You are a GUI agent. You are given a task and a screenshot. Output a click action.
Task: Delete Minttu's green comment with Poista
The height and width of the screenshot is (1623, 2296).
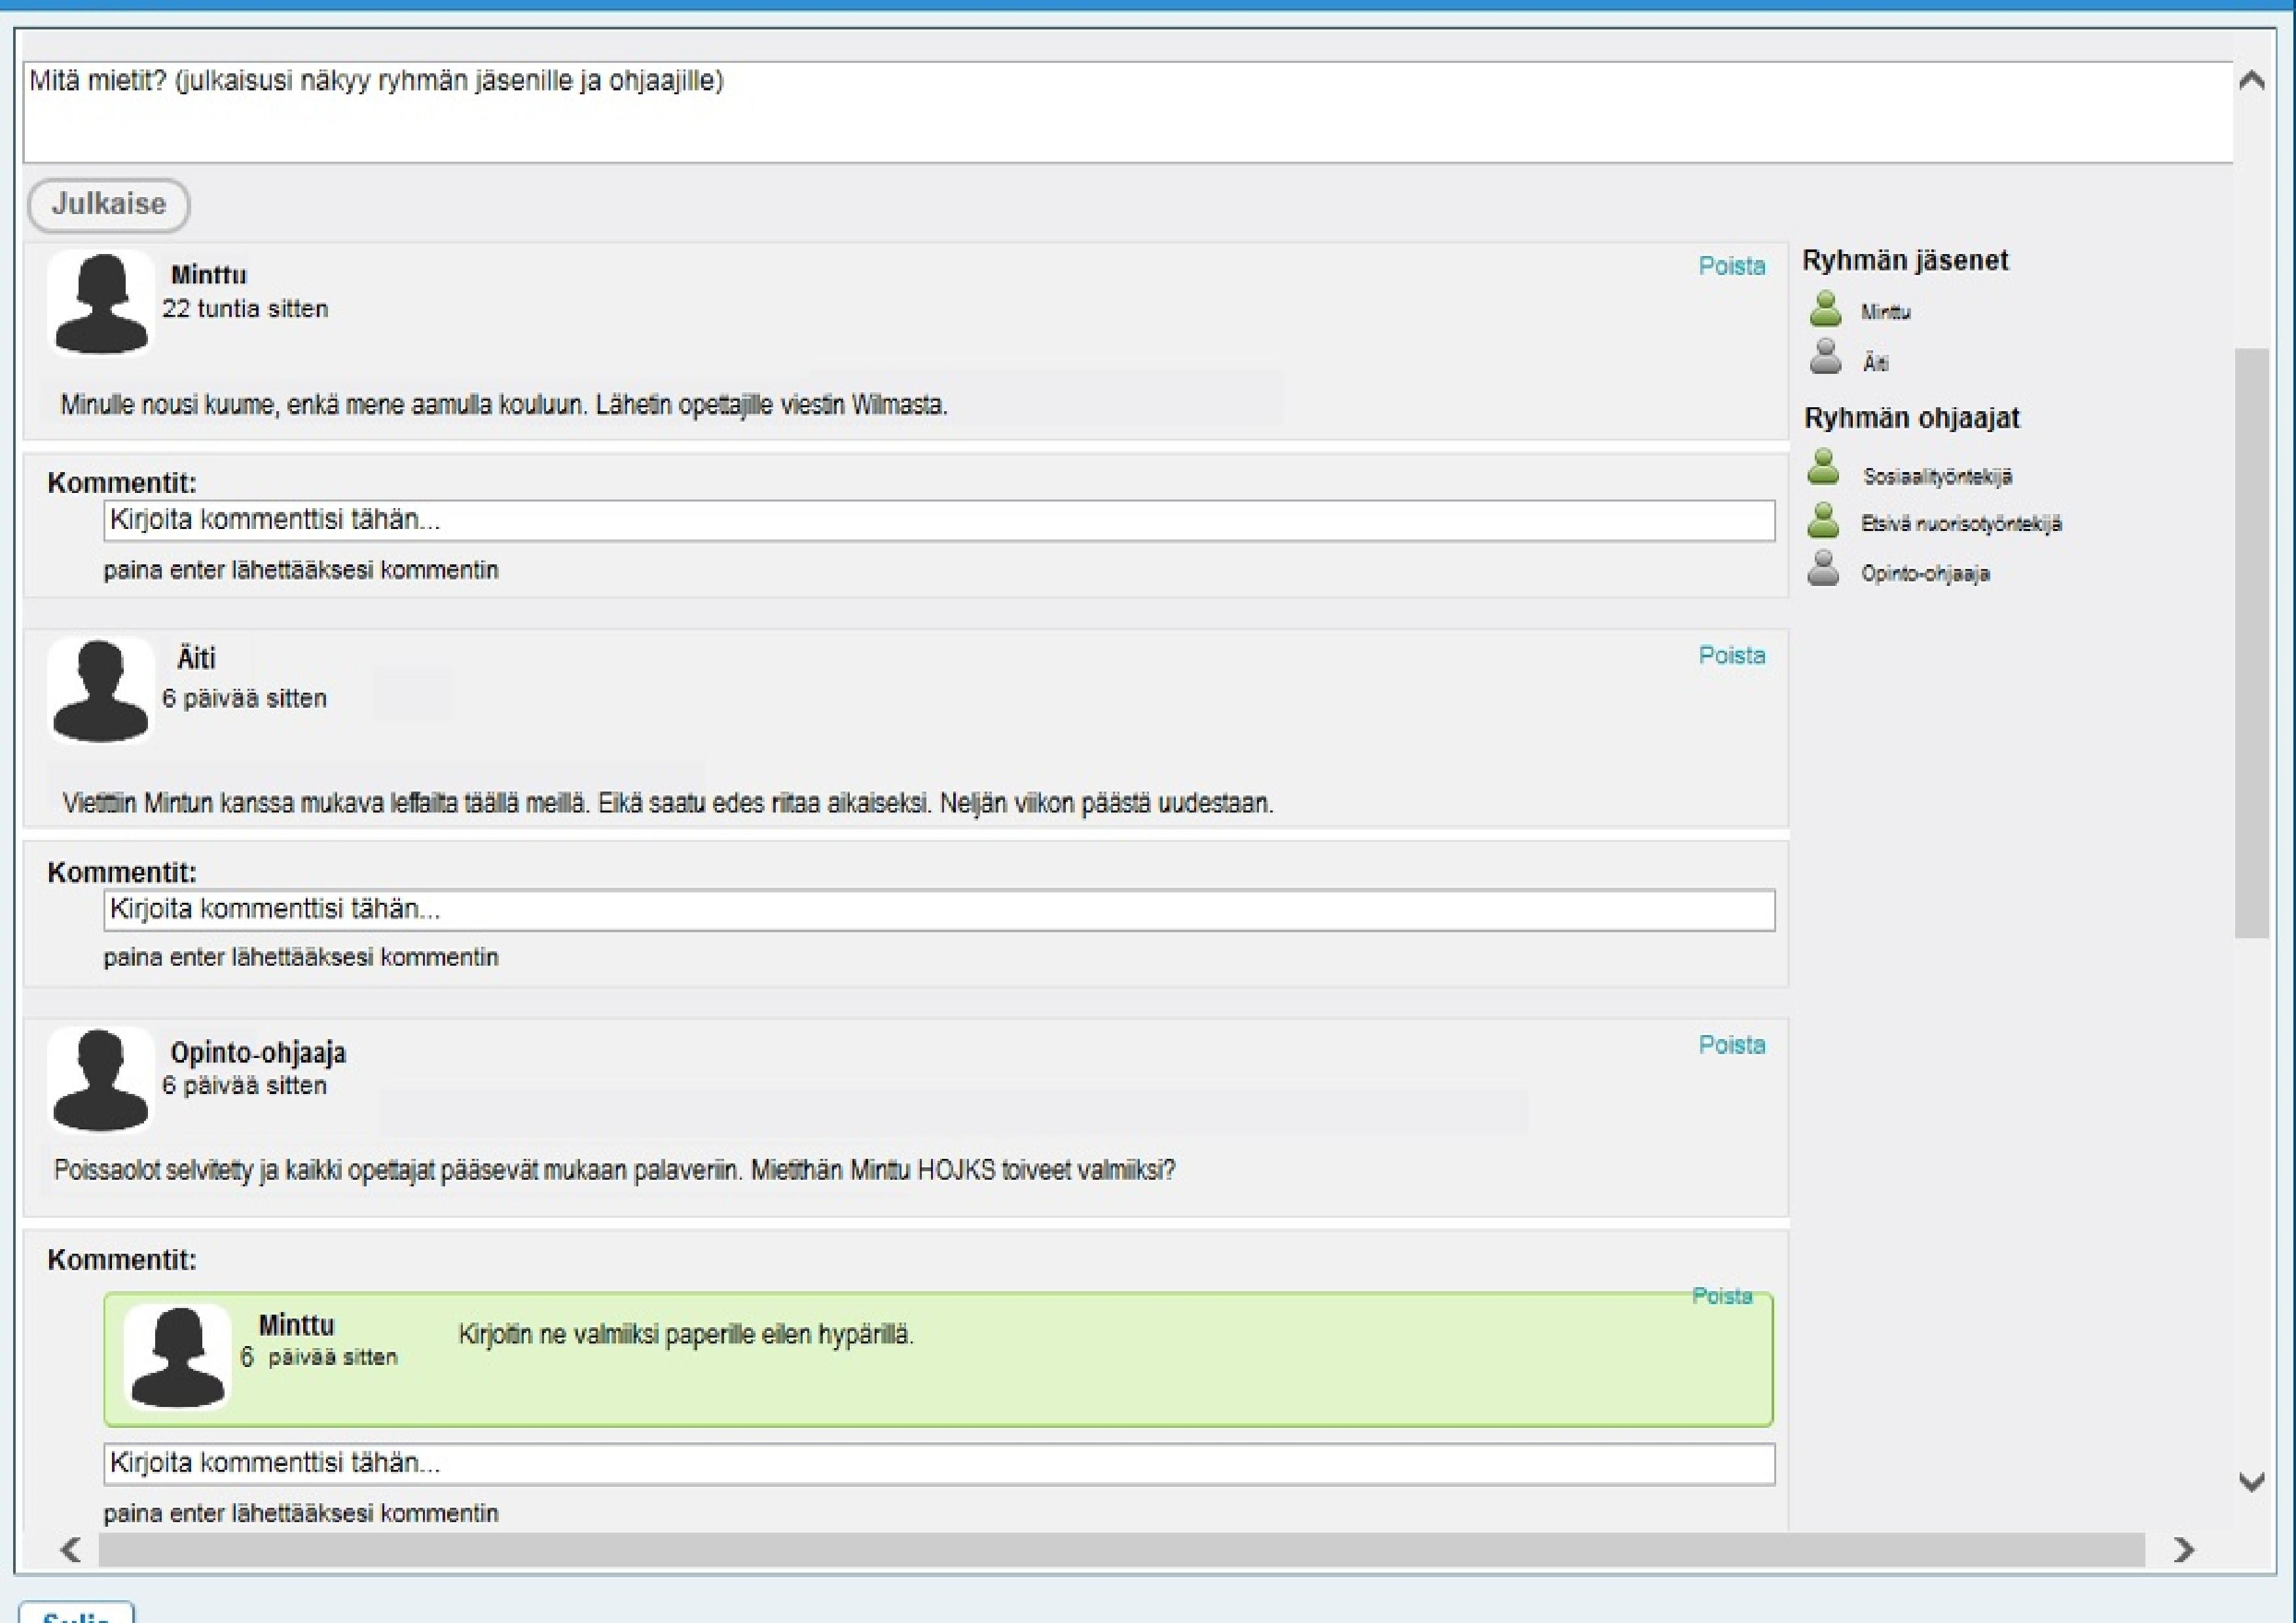click(x=1722, y=1296)
